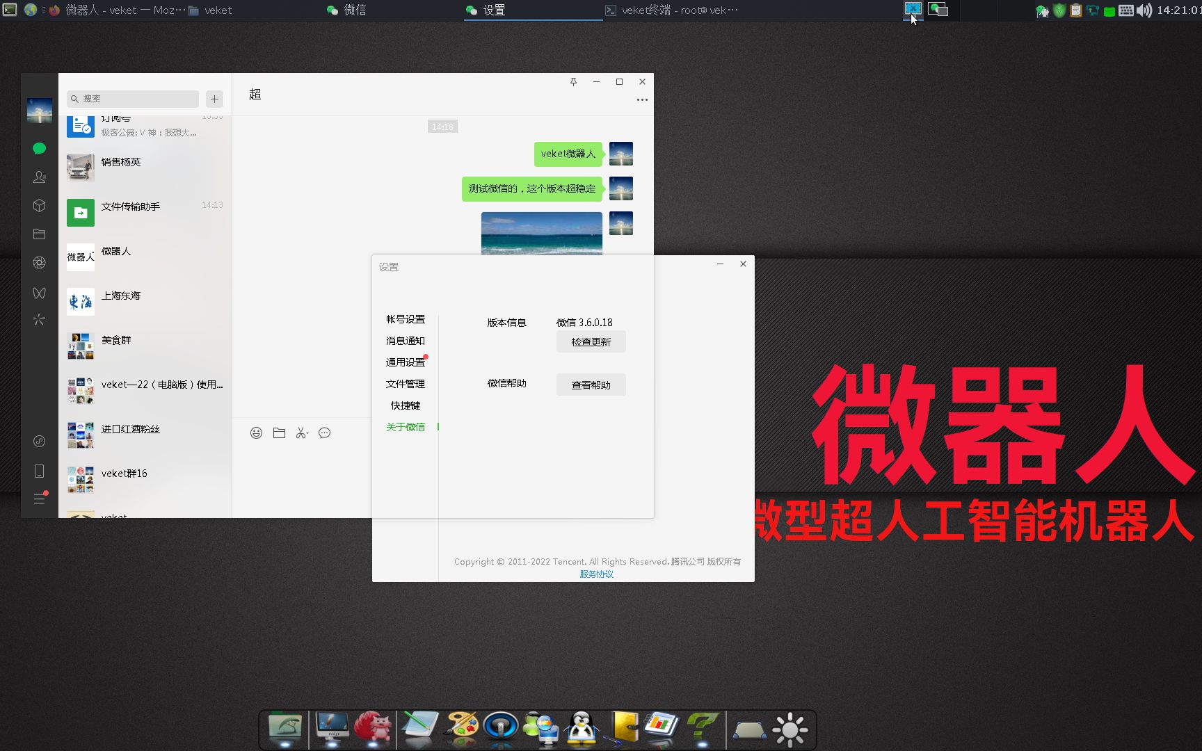This screenshot has width=1202, height=751.
Task: Open Favorites cube icon in WeChat sidebar
Action: click(x=39, y=206)
